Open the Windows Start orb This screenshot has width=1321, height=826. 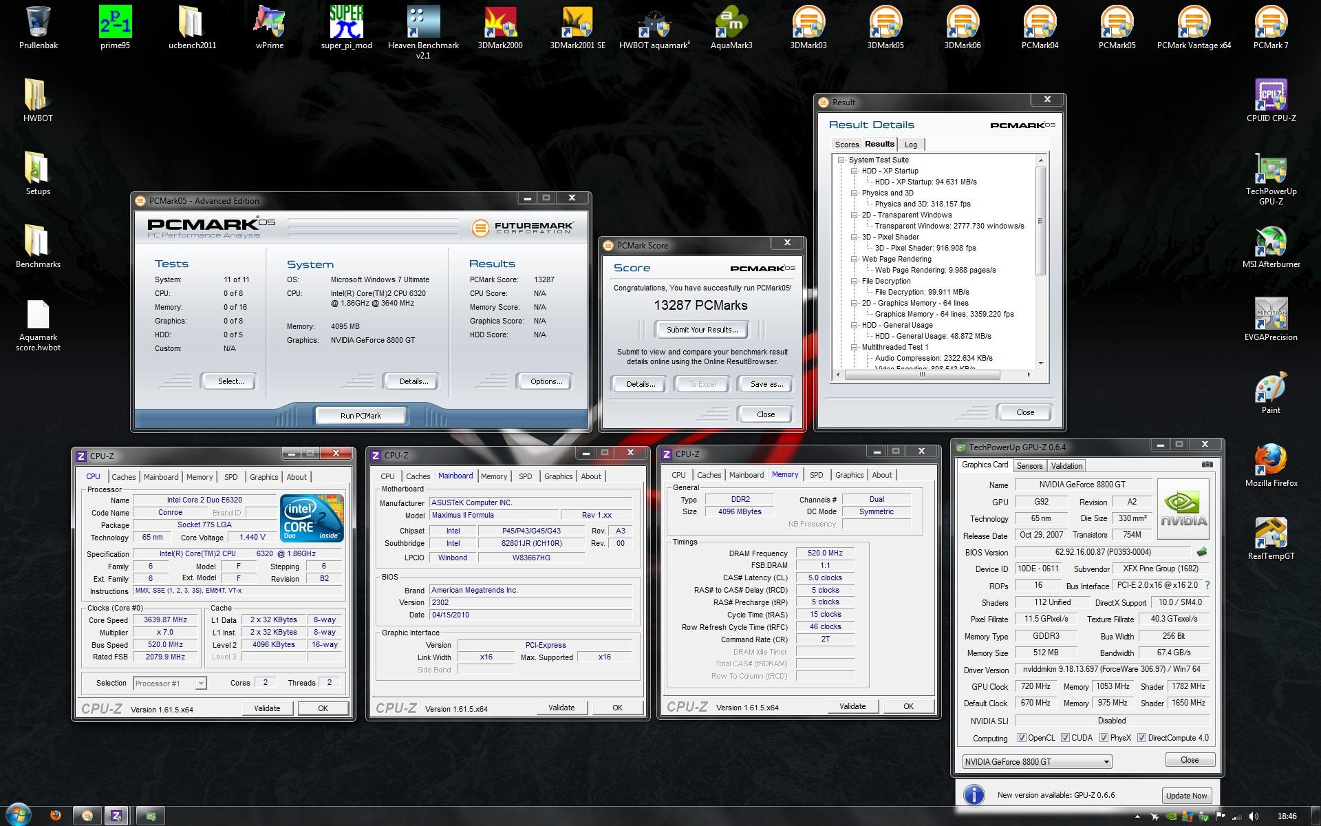[18, 814]
